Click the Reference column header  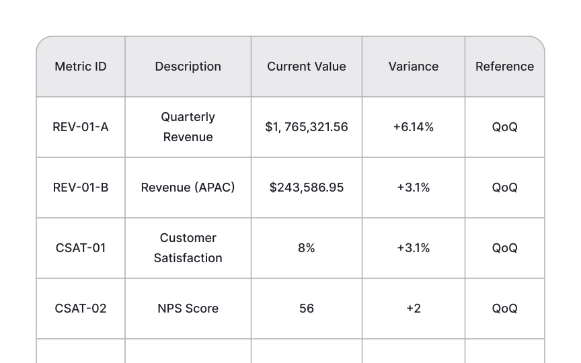click(x=504, y=67)
